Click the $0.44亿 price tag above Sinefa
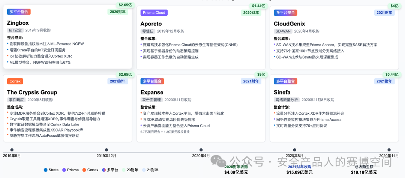Image resolution: width=405 pixels, height=178 pixels. [x=392, y=74]
